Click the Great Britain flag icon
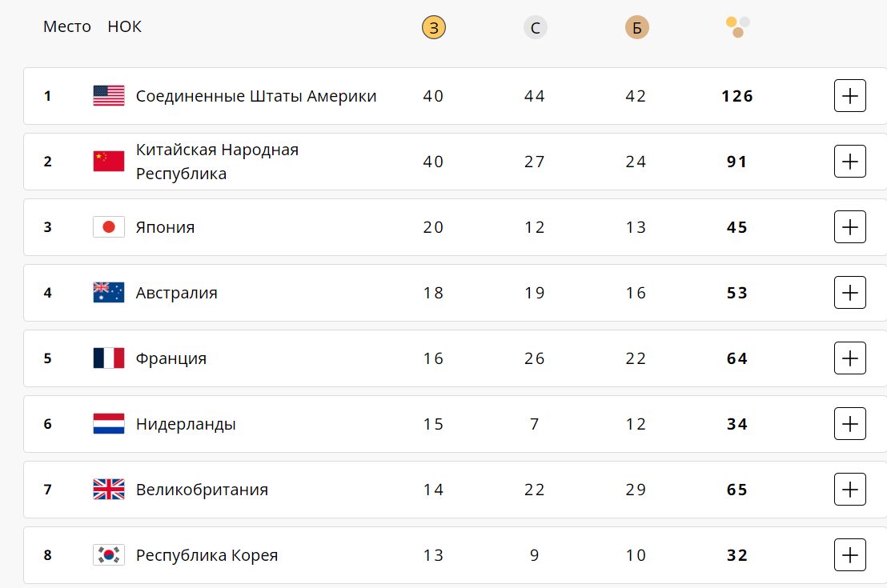 click(x=109, y=490)
